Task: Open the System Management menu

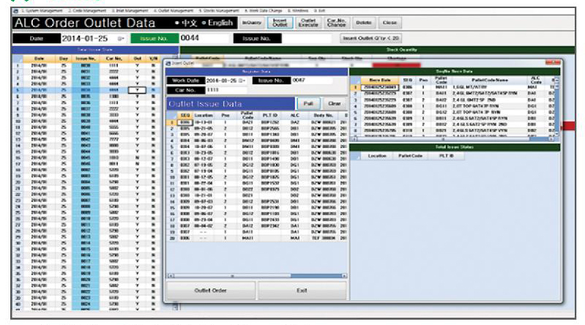Action: [42, 11]
